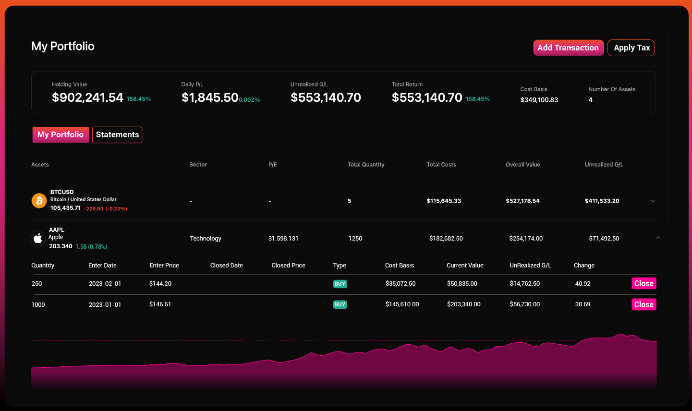Click the BUY badge for 2023-01-01 entry
Image resolution: width=692 pixels, height=411 pixels.
340,304
